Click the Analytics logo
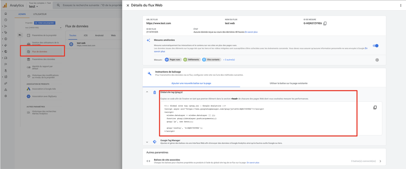This screenshot has width=406, height=169. (x=5, y=5)
